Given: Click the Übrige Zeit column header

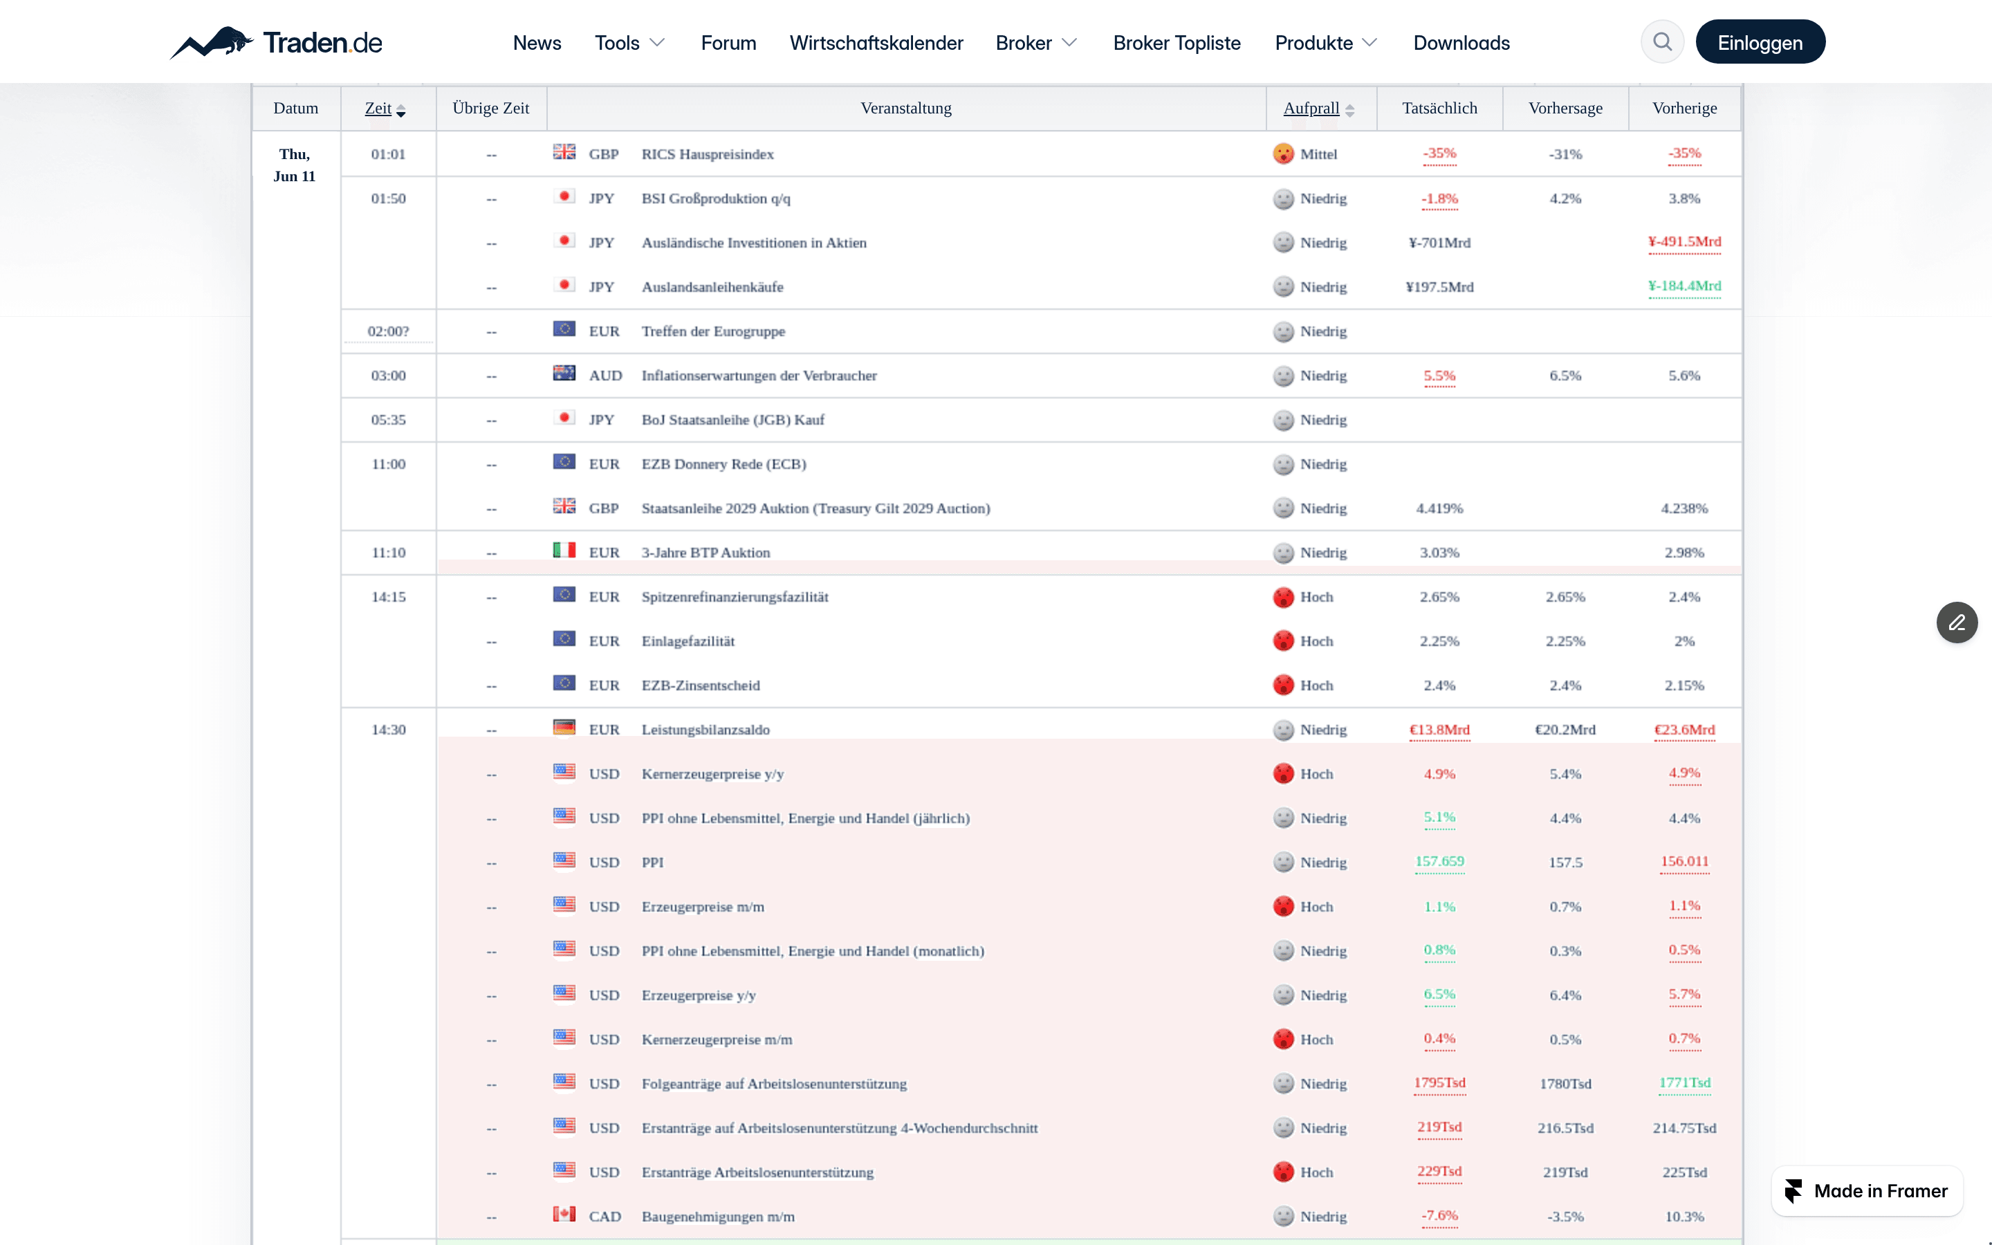Looking at the screenshot, I should (490, 108).
